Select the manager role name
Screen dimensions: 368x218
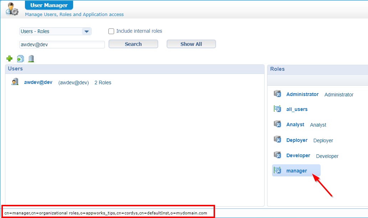[x=296, y=171]
